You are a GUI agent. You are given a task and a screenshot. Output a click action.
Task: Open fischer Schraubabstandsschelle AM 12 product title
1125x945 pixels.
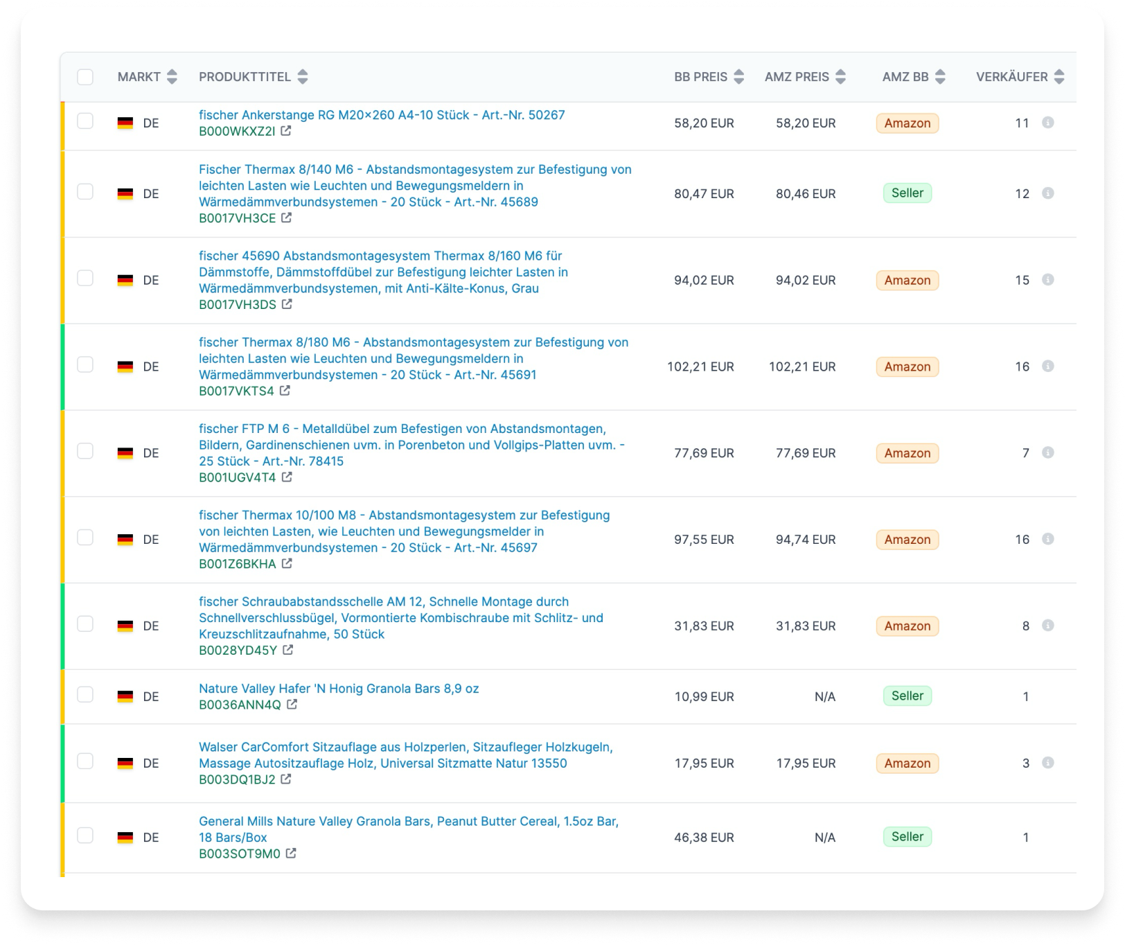401,618
